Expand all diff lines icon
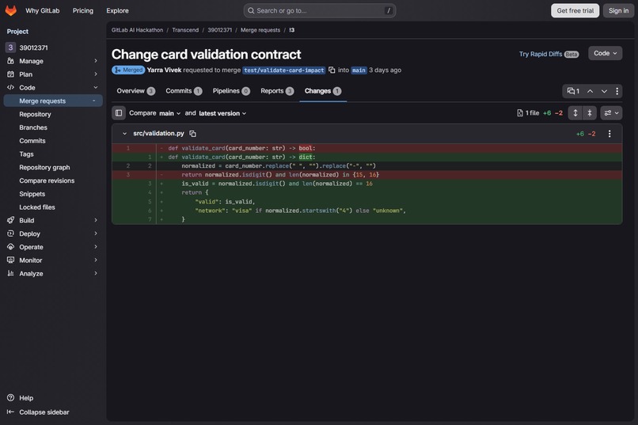 coord(575,113)
